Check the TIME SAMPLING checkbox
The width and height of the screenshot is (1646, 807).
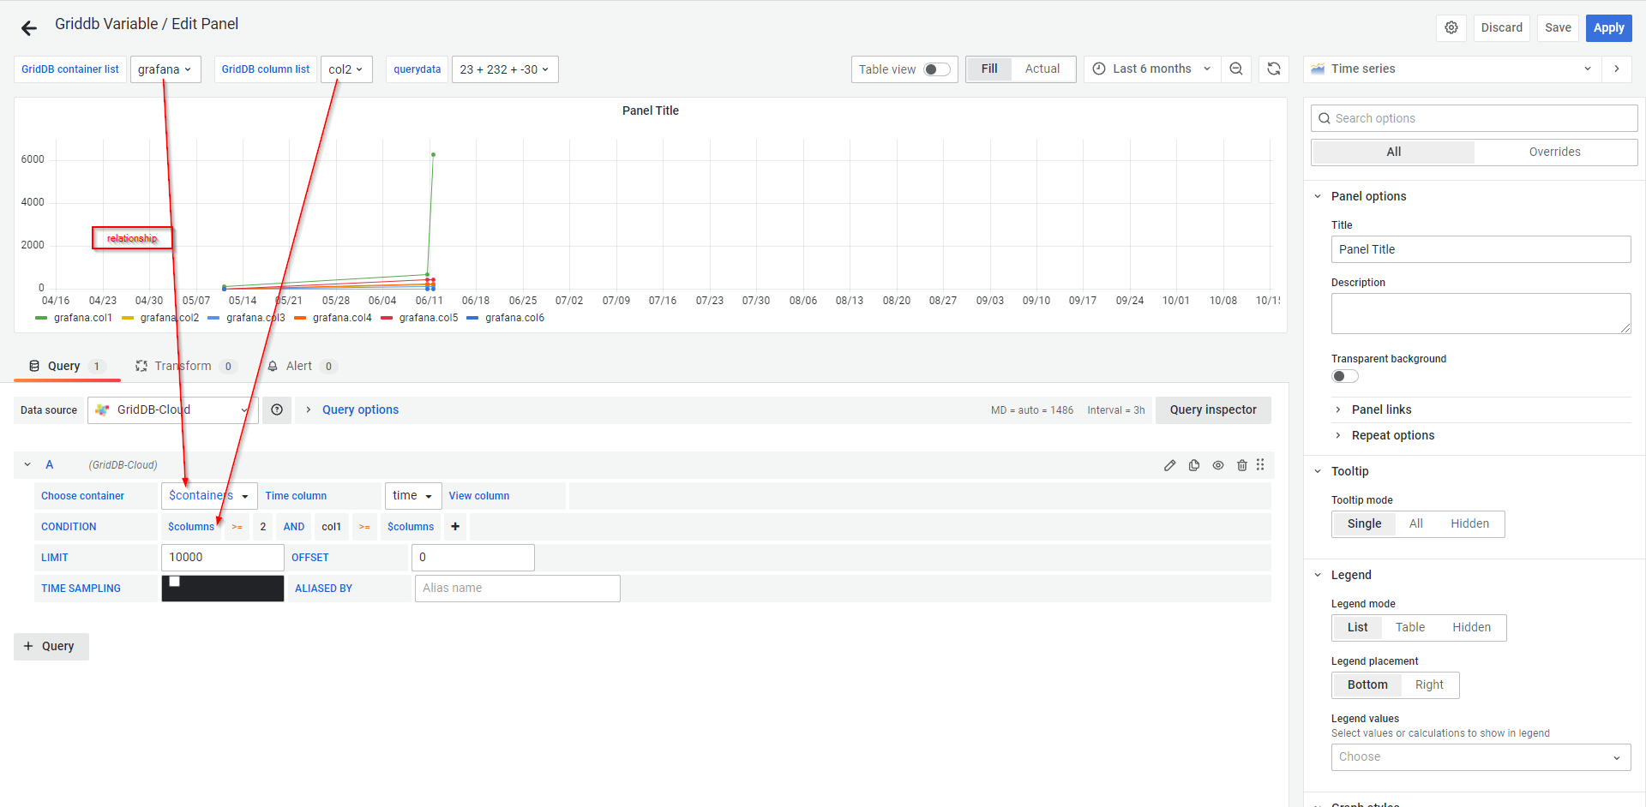[x=175, y=582]
